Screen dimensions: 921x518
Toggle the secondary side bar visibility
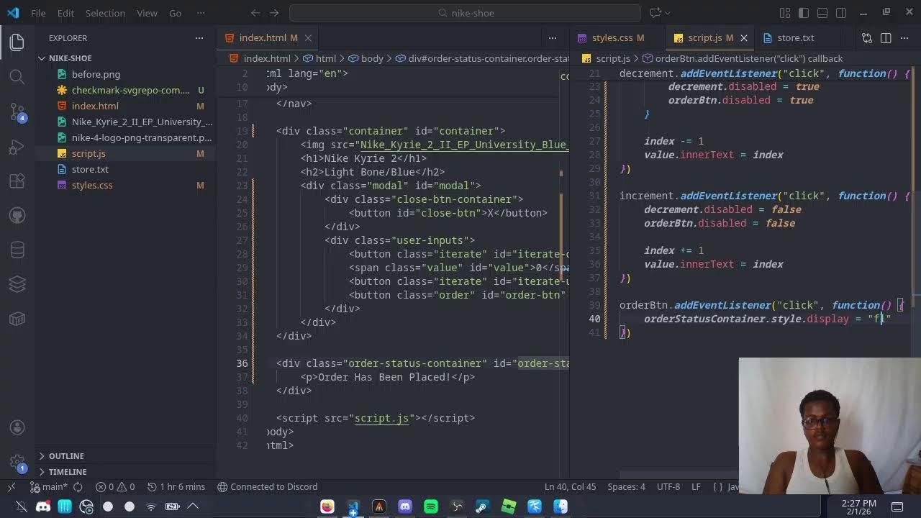point(841,13)
